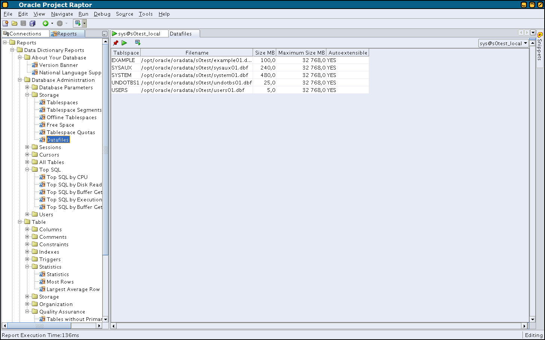Minimize the Reports panel
The width and height of the screenshot is (545, 340).
tap(105, 34)
